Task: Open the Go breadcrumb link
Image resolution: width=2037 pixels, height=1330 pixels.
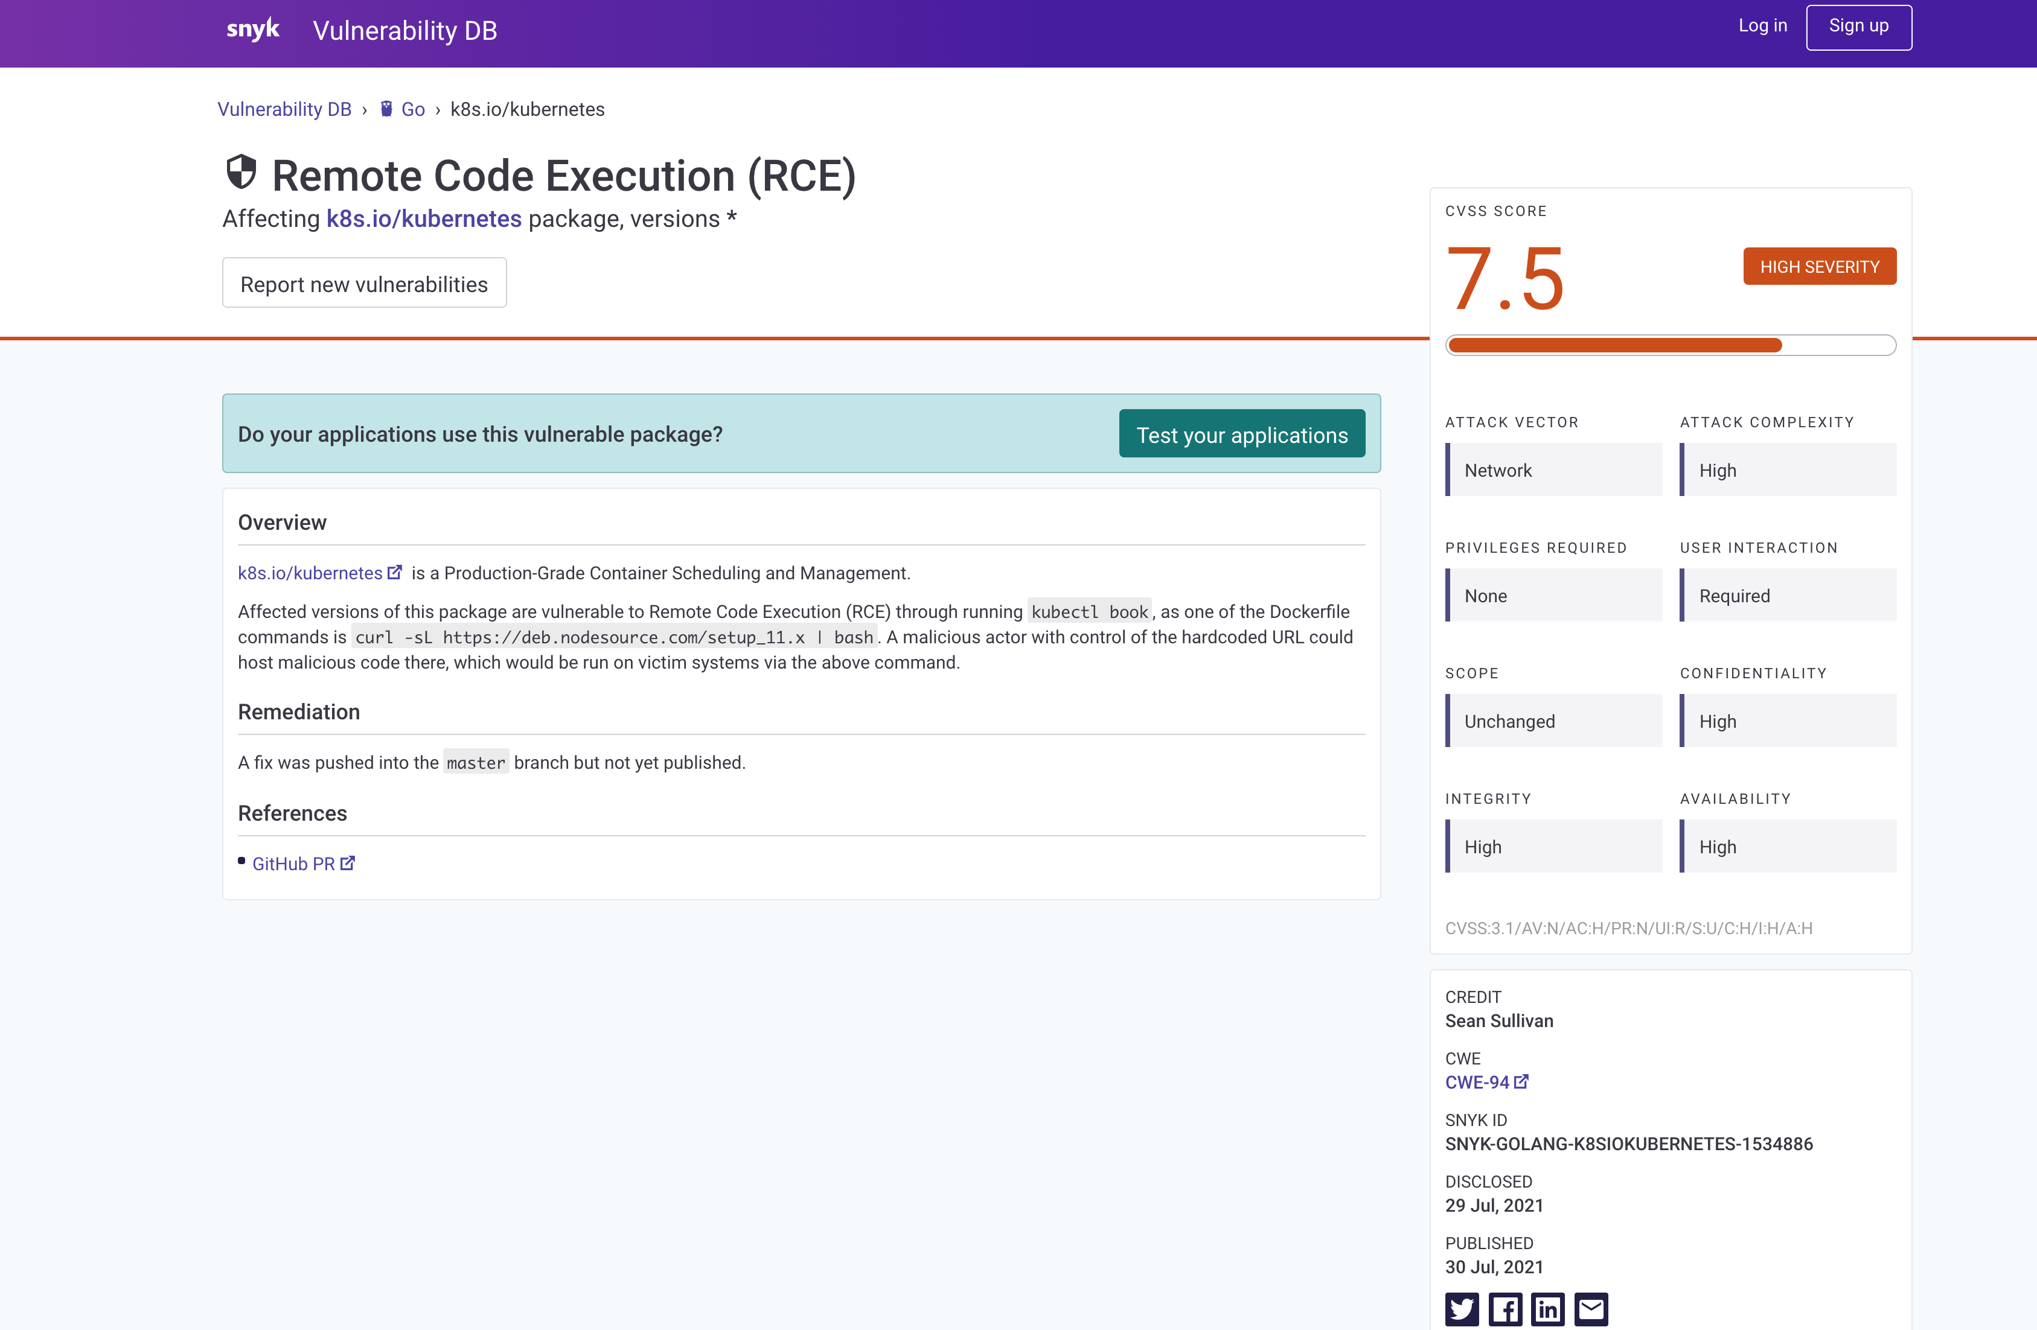Action: point(414,109)
